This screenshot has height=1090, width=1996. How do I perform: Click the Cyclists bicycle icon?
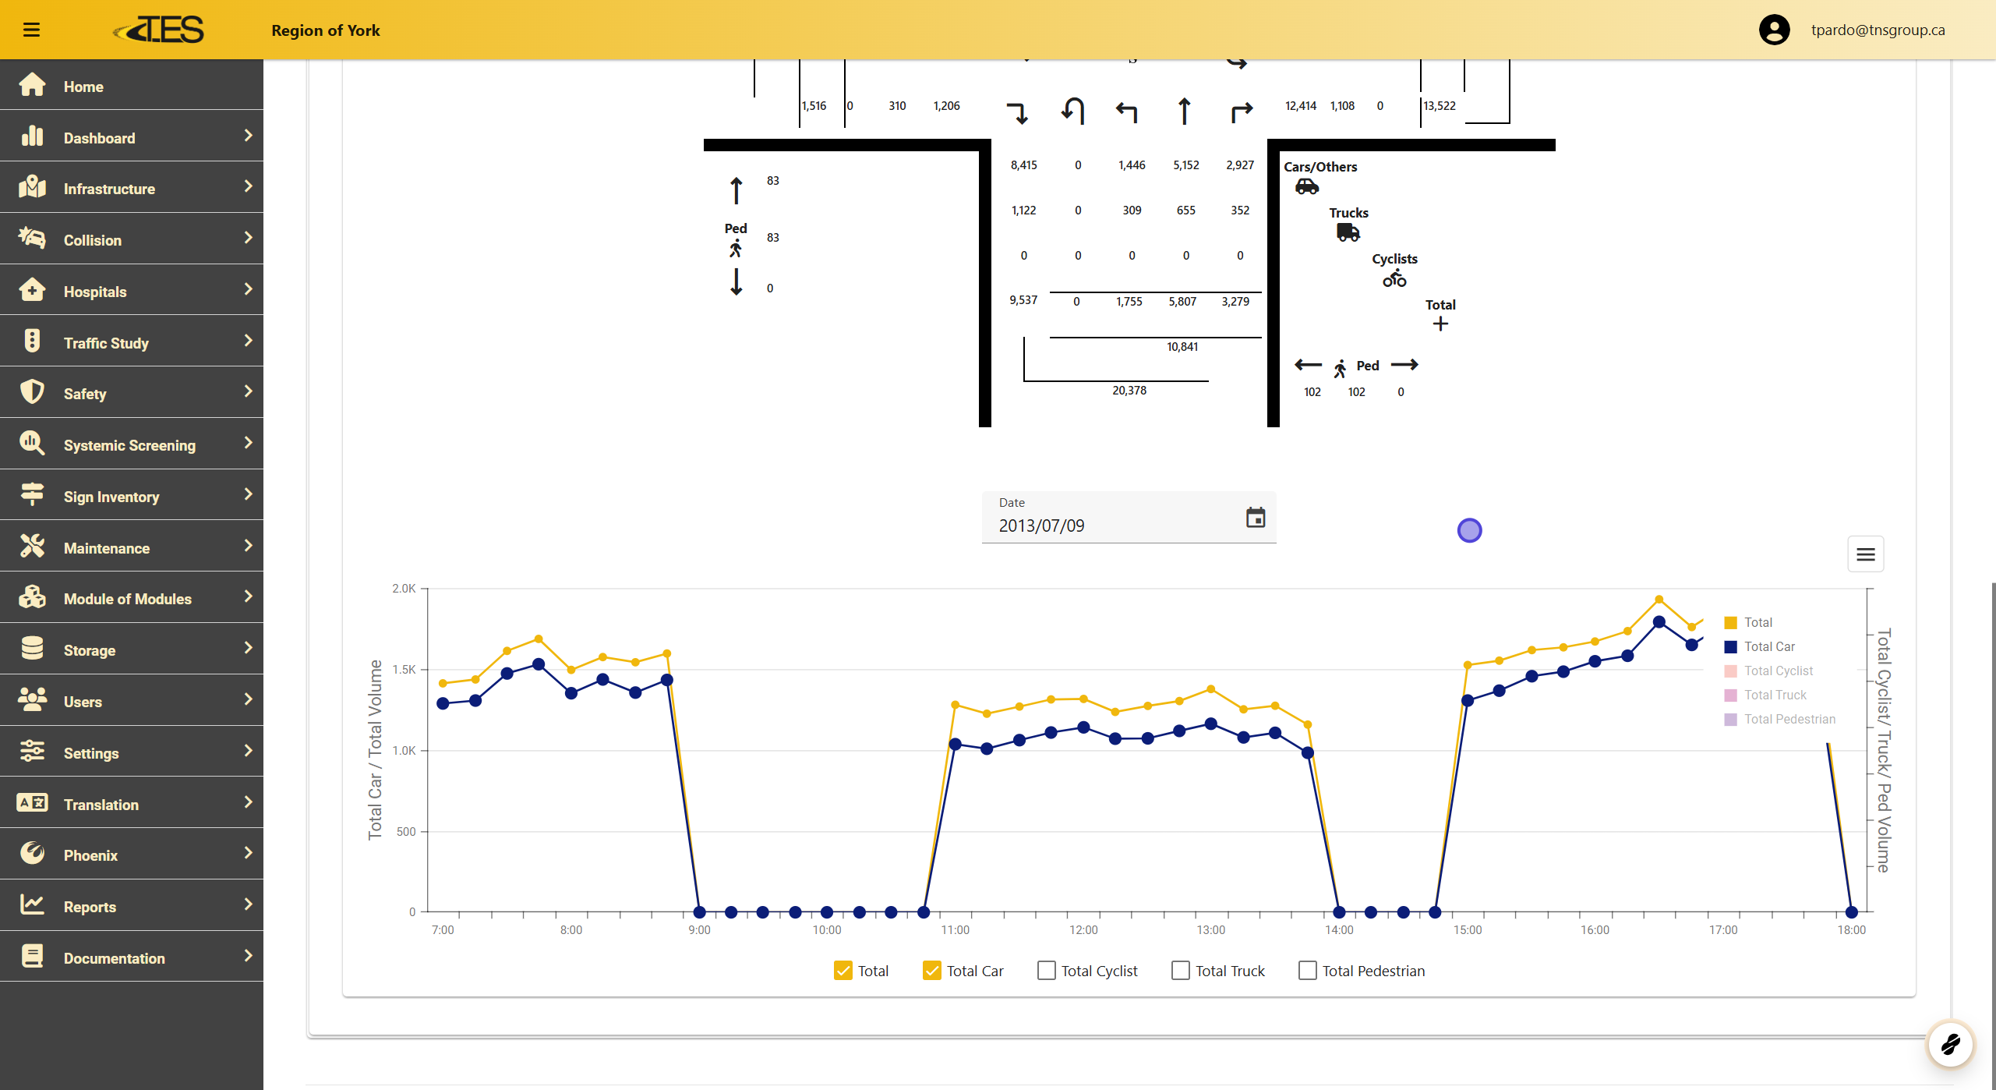pos(1394,278)
